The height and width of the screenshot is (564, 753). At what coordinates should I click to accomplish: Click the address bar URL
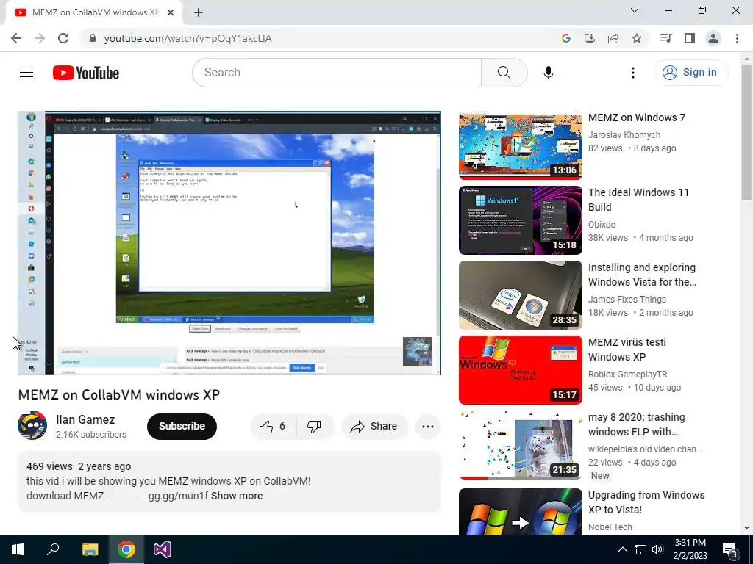pos(188,38)
